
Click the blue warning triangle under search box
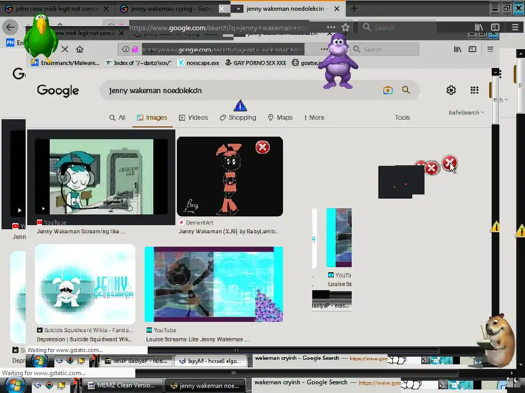240,105
